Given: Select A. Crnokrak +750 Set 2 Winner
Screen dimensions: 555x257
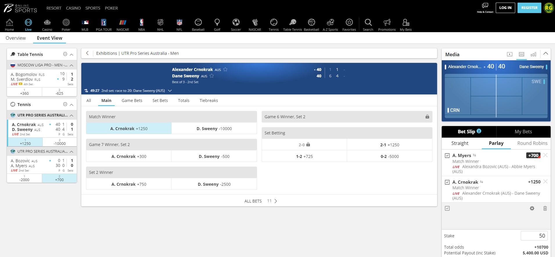Looking at the screenshot, I should 129,184.
